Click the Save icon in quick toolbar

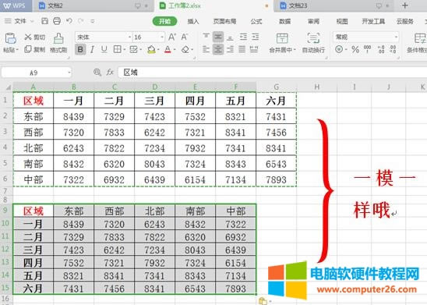click(x=44, y=21)
